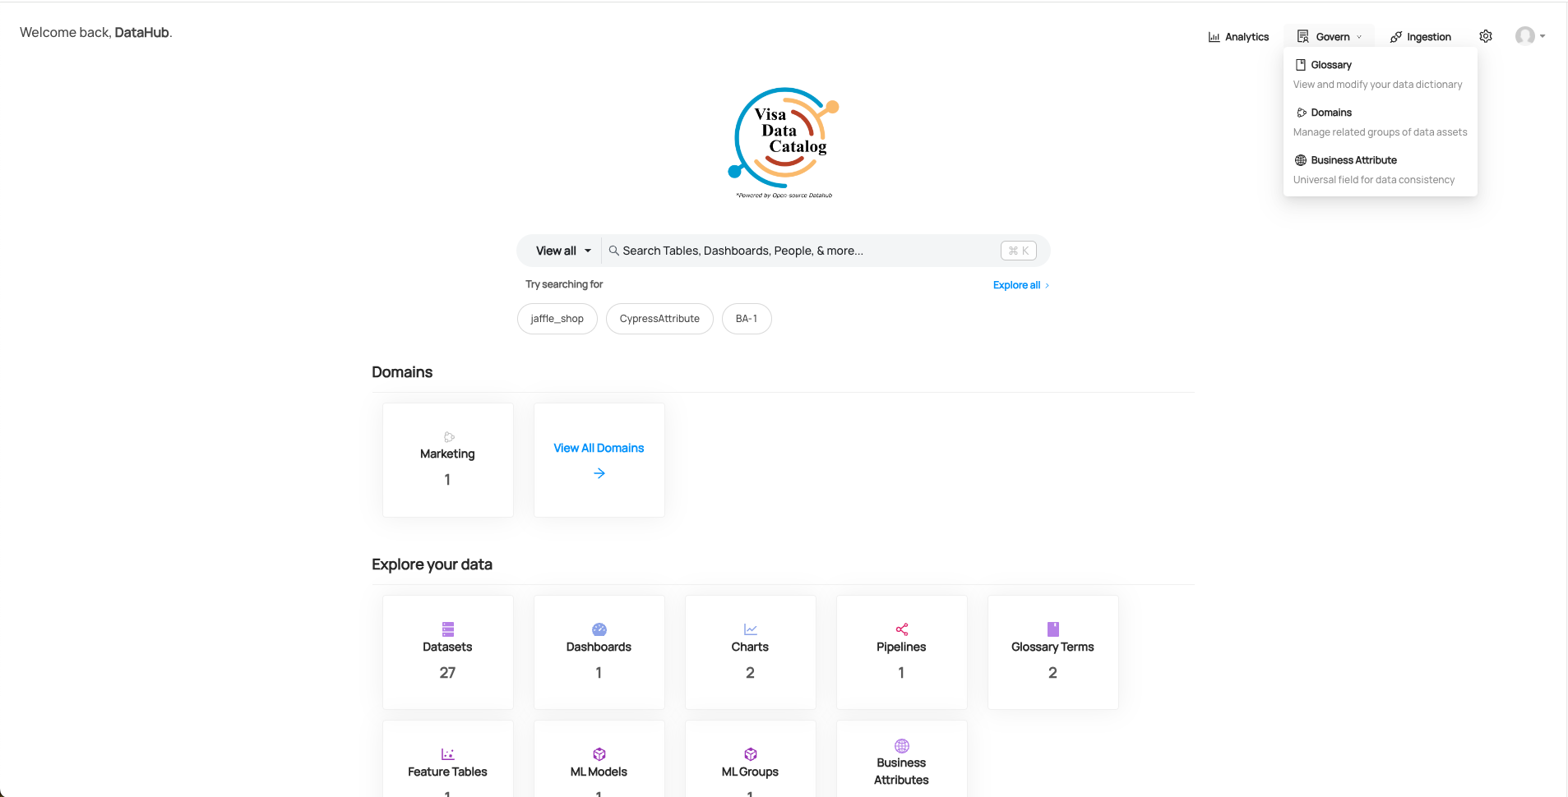Open the ML Models card label

(599, 772)
